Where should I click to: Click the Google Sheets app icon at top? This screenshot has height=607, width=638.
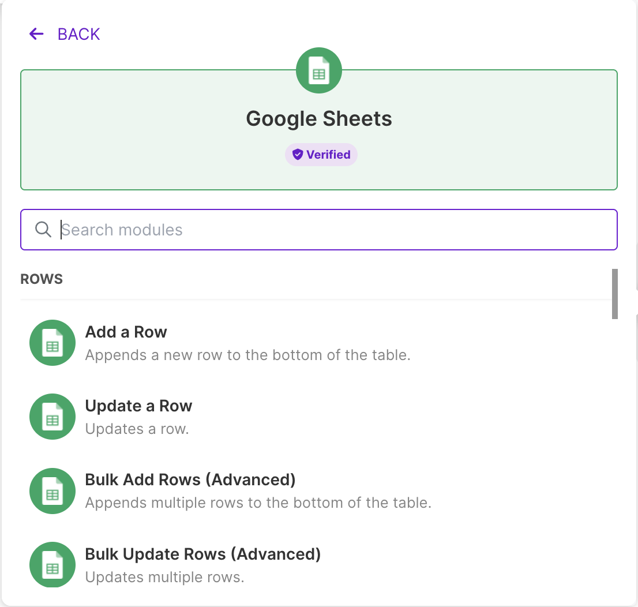pyautogui.click(x=318, y=70)
